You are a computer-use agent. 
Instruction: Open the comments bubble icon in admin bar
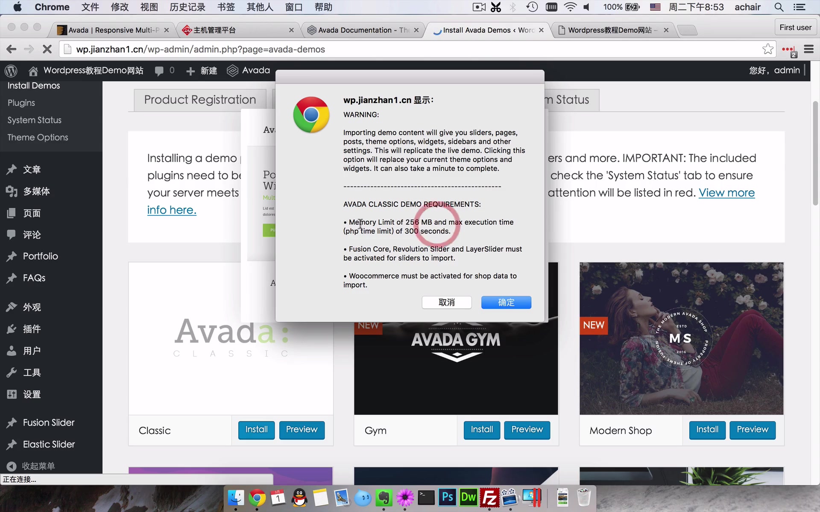pos(159,71)
